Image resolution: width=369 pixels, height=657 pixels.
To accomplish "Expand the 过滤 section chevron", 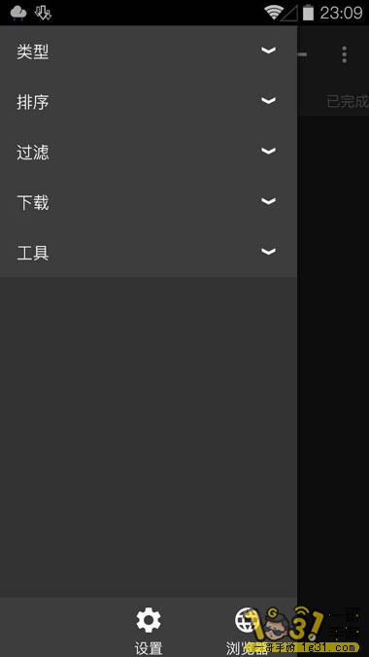I will (268, 151).
